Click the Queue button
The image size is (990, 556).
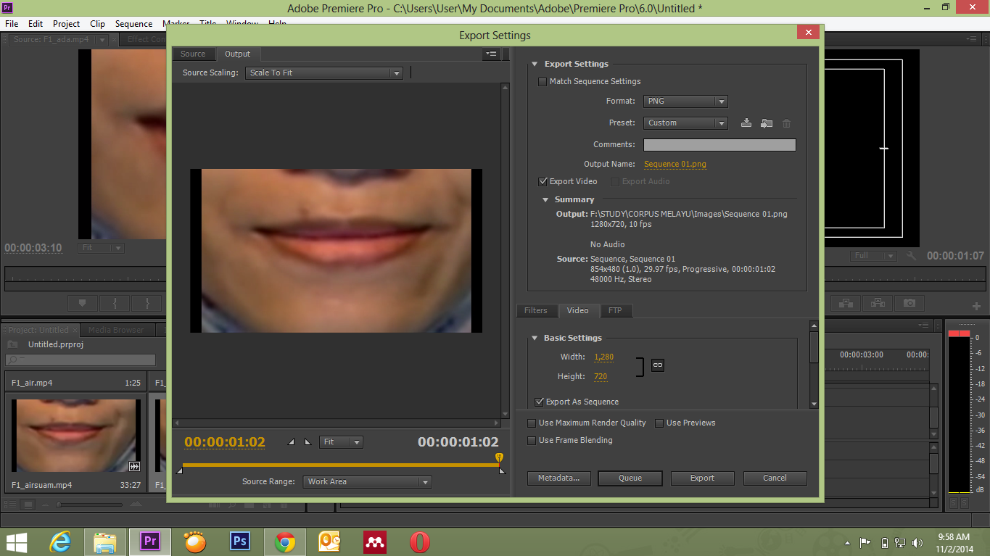tap(630, 478)
